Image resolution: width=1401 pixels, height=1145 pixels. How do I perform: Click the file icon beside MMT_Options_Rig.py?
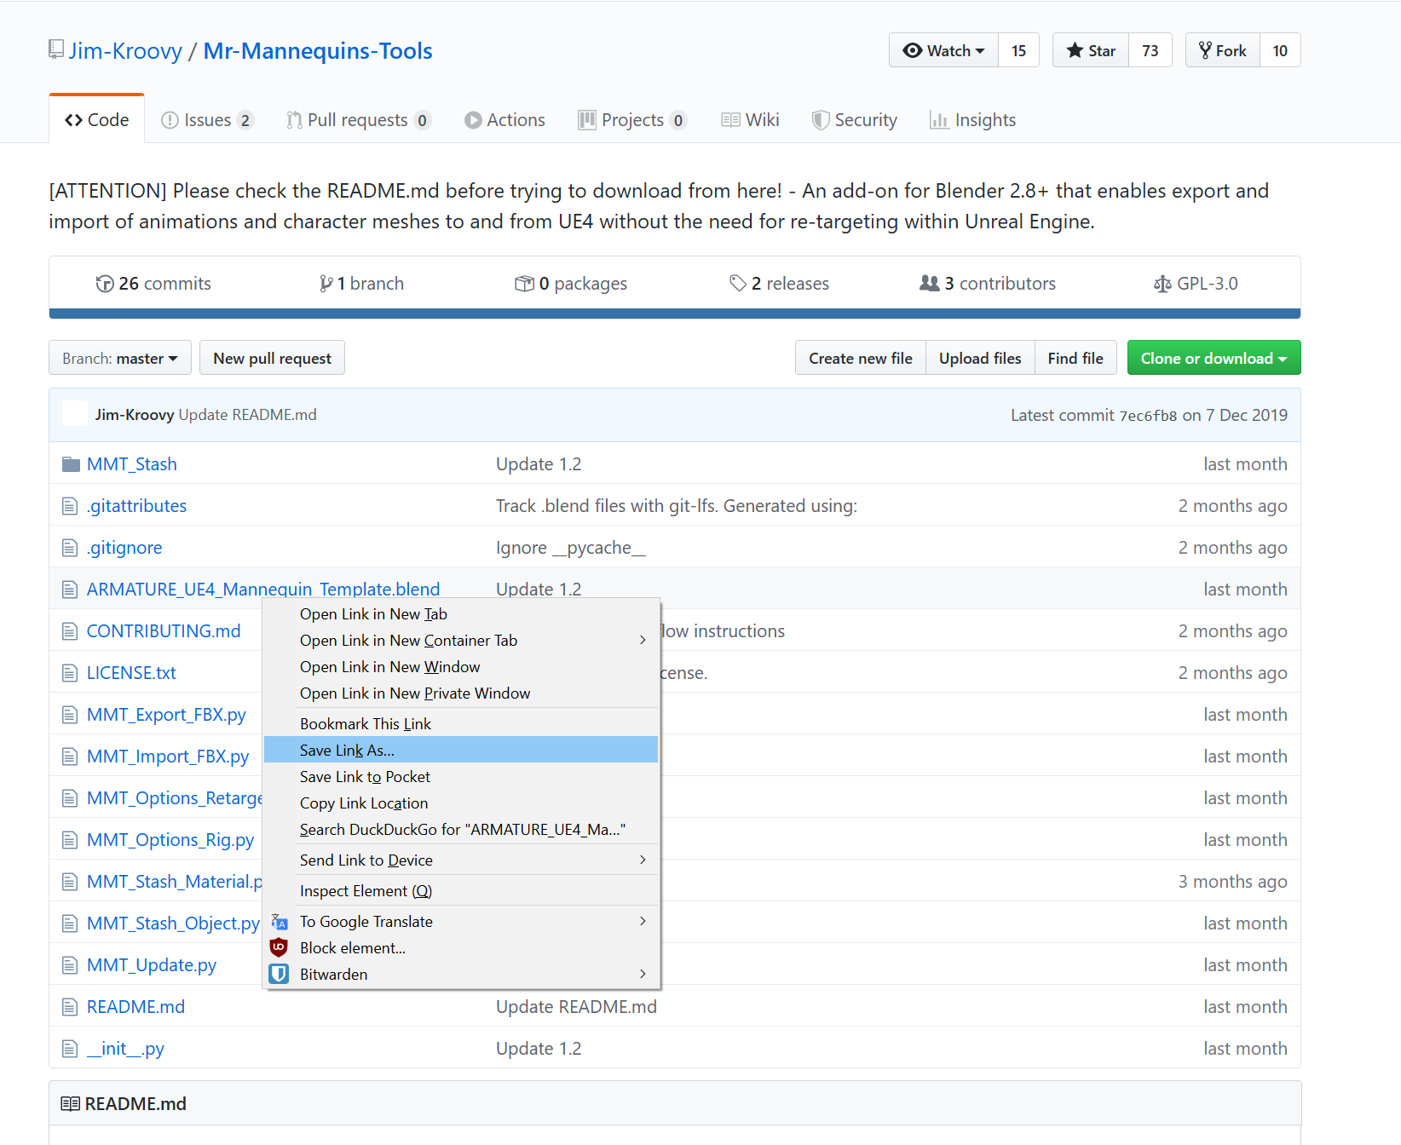[x=70, y=840]
